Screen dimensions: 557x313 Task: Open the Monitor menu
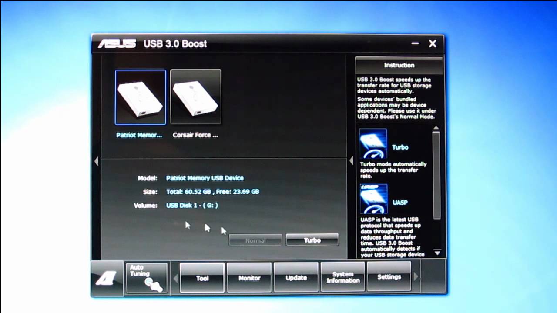249,278
